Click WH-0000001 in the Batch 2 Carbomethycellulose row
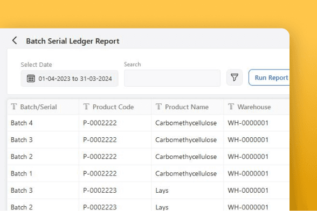 click(x=248, y=157)
